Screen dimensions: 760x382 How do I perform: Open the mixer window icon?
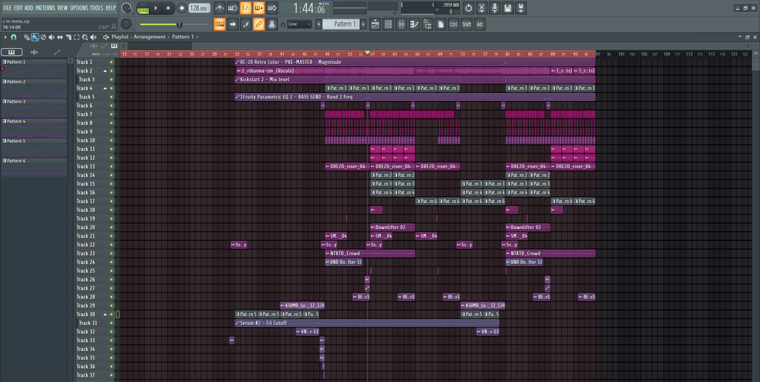click(x=402, y=24)
